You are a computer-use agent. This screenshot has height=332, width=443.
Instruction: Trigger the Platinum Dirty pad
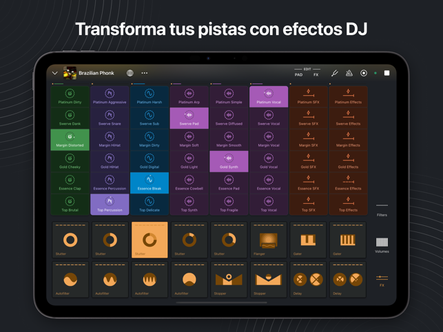point(70,96)
